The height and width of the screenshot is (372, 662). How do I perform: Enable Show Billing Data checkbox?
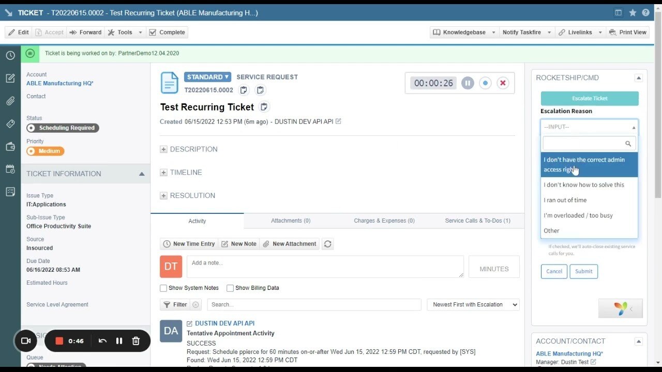[230, 288]
